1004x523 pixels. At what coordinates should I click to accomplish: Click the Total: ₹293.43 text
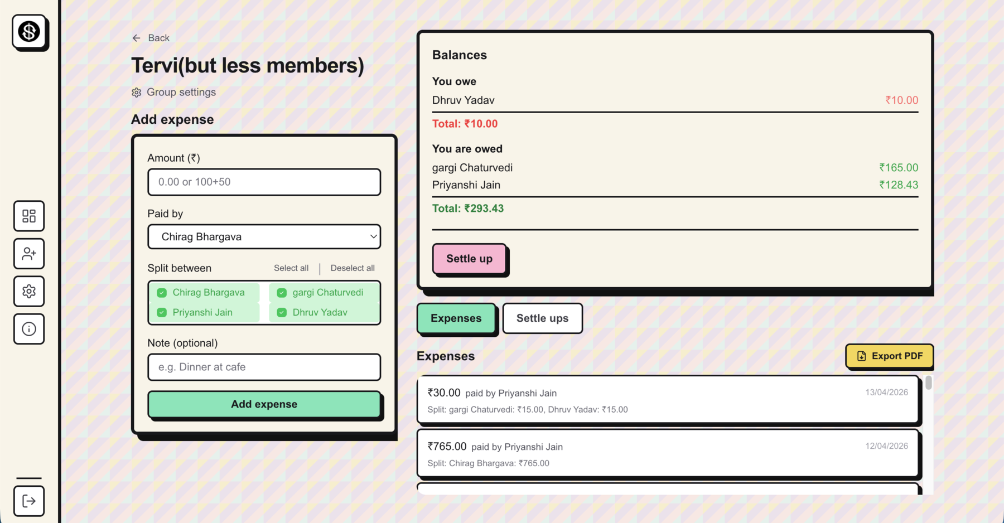click(x=468, y=209)
